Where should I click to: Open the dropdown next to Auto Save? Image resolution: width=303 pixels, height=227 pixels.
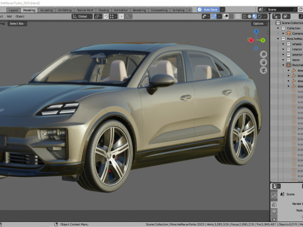(222, 9)
